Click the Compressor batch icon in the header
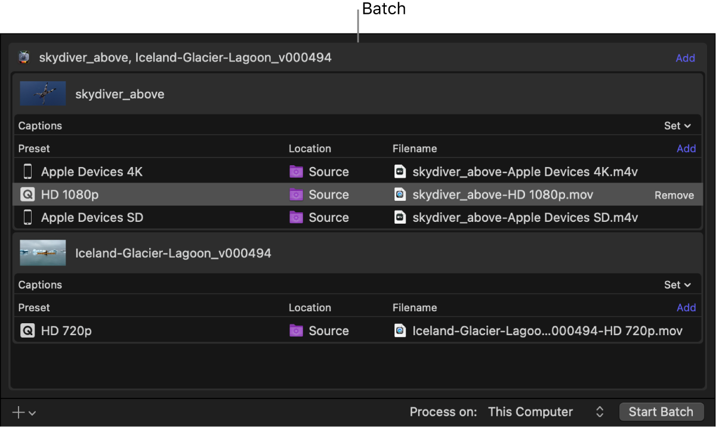The height and width of the screenshot is (427, 716). click(23, 58)
